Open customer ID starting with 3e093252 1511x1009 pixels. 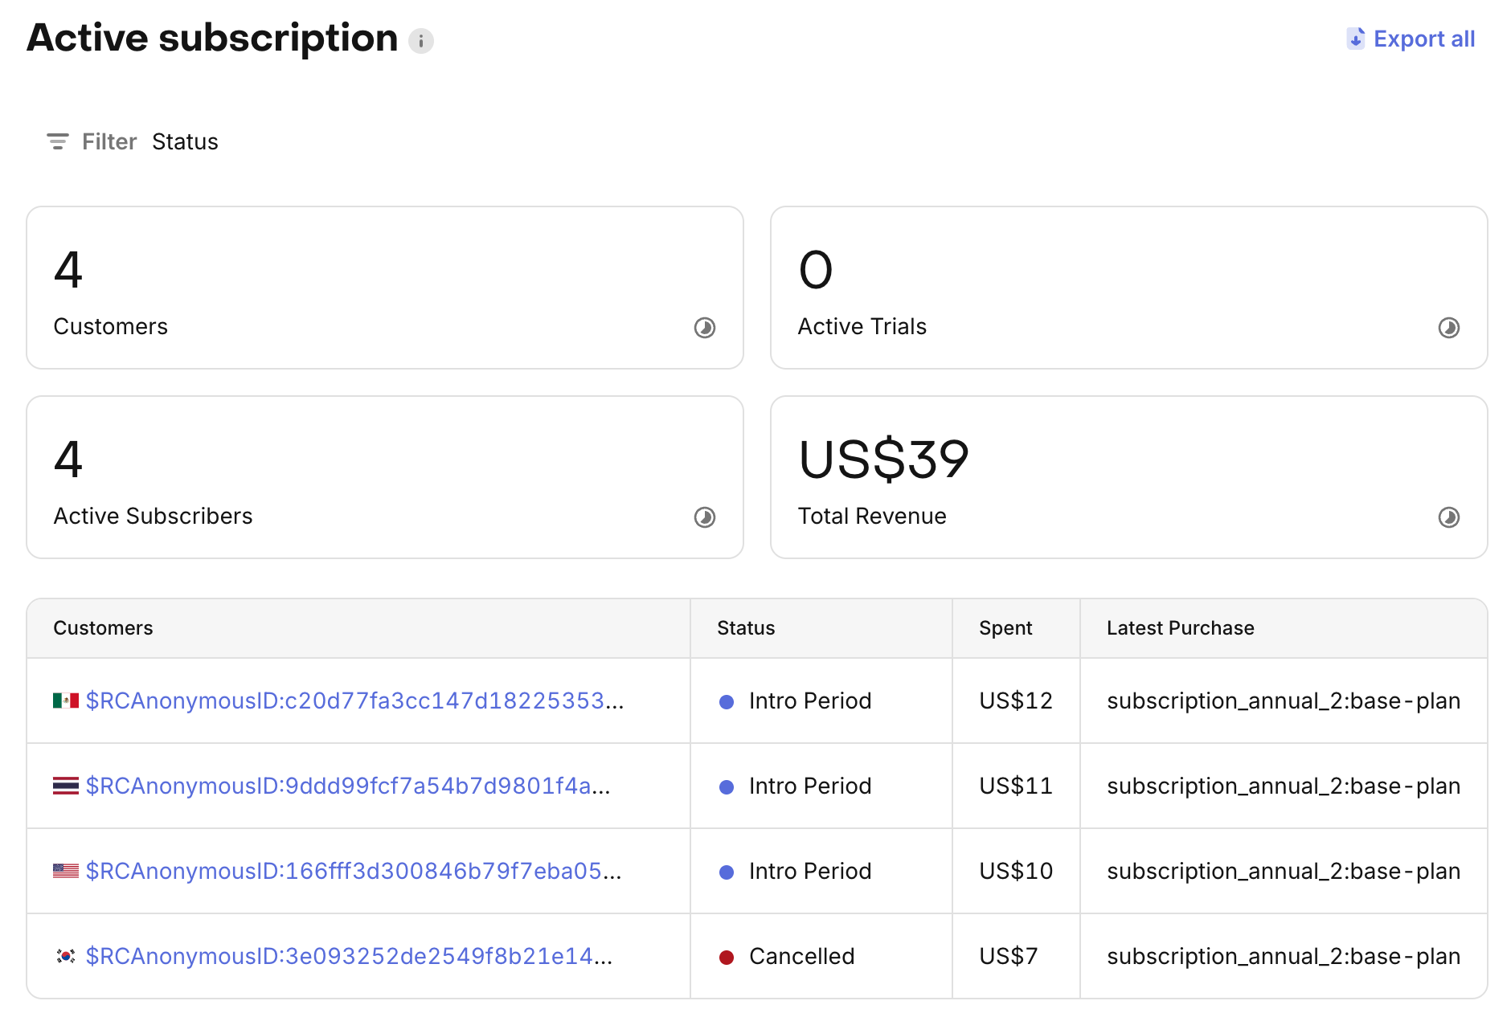(348, 956)
